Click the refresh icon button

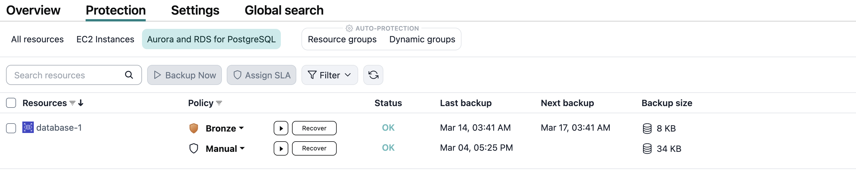point(373,75)
